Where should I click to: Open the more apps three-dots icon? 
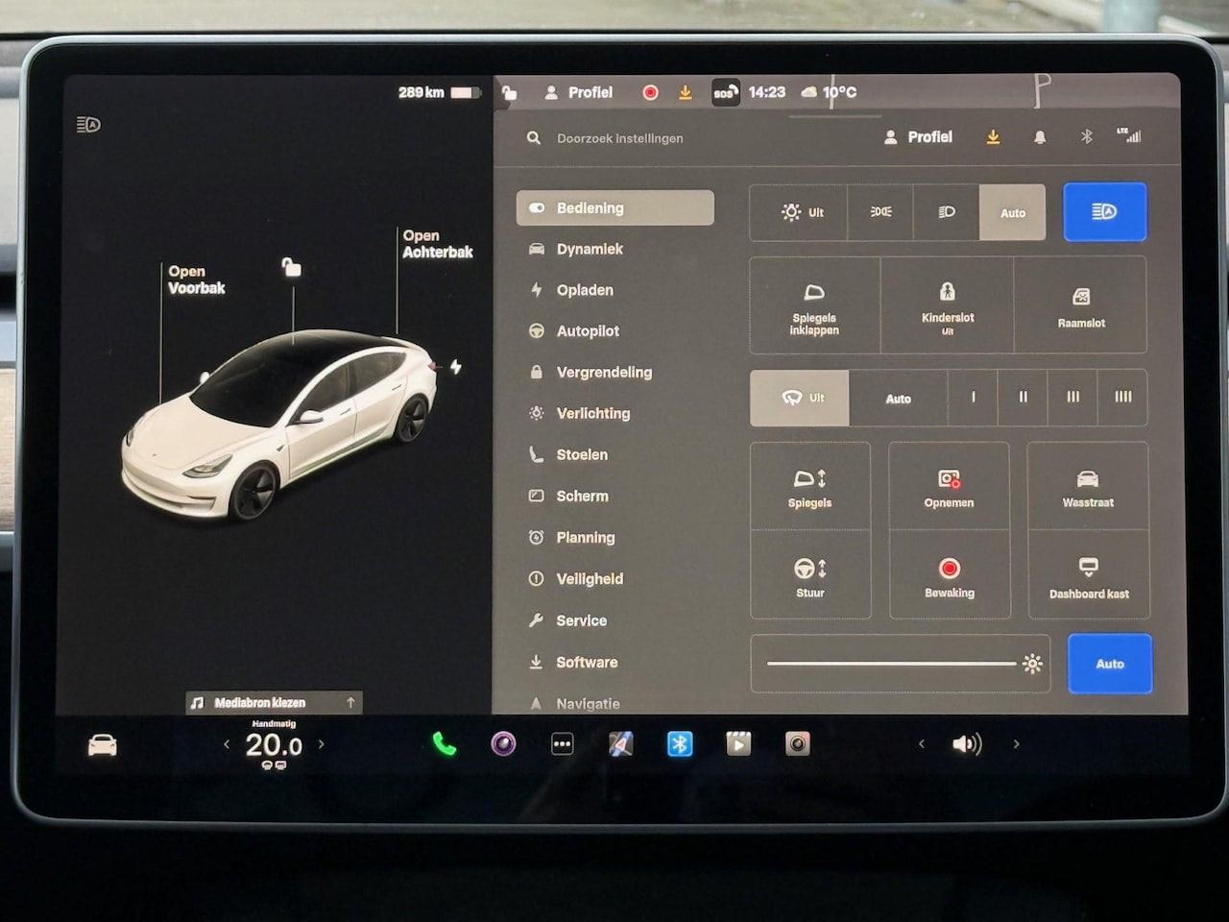(563, 744)
